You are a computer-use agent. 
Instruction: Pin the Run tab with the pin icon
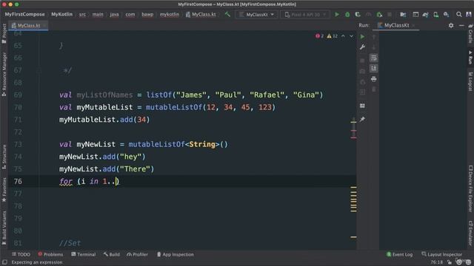pyautogui.click(x=362, y=120)
